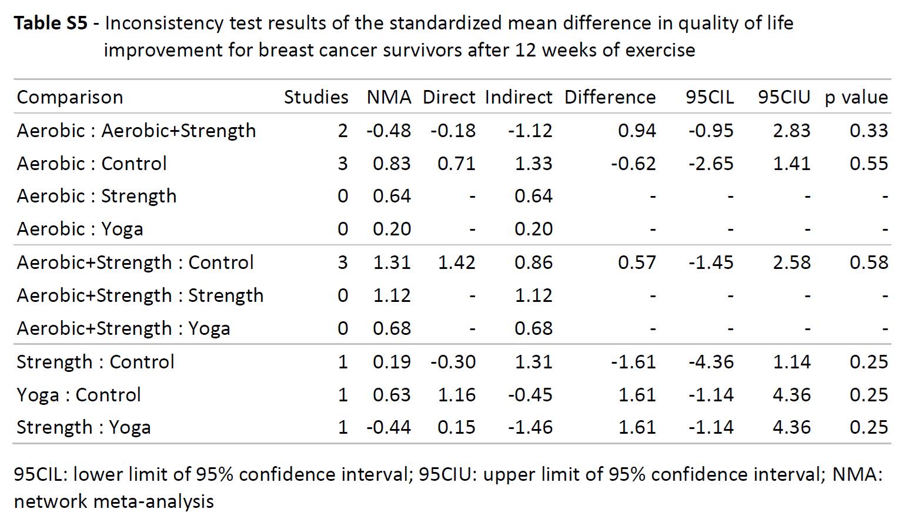
Task: Select the Difference column header
Action: click(610, 97)
